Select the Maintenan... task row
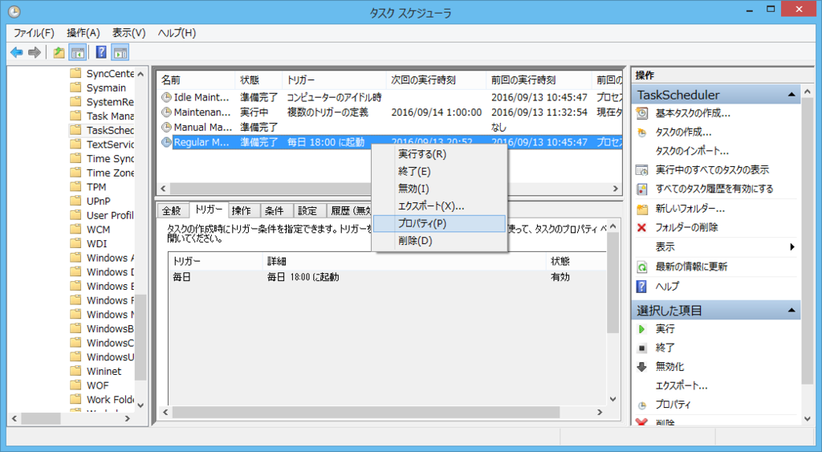822x452 pixels. [390, 112]
